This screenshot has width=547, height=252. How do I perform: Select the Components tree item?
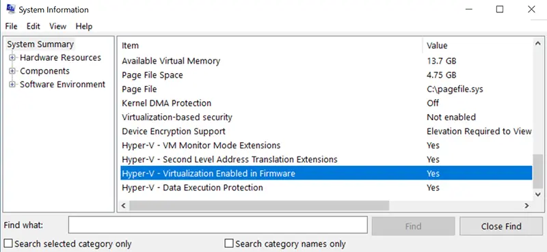tap(44, 71)
